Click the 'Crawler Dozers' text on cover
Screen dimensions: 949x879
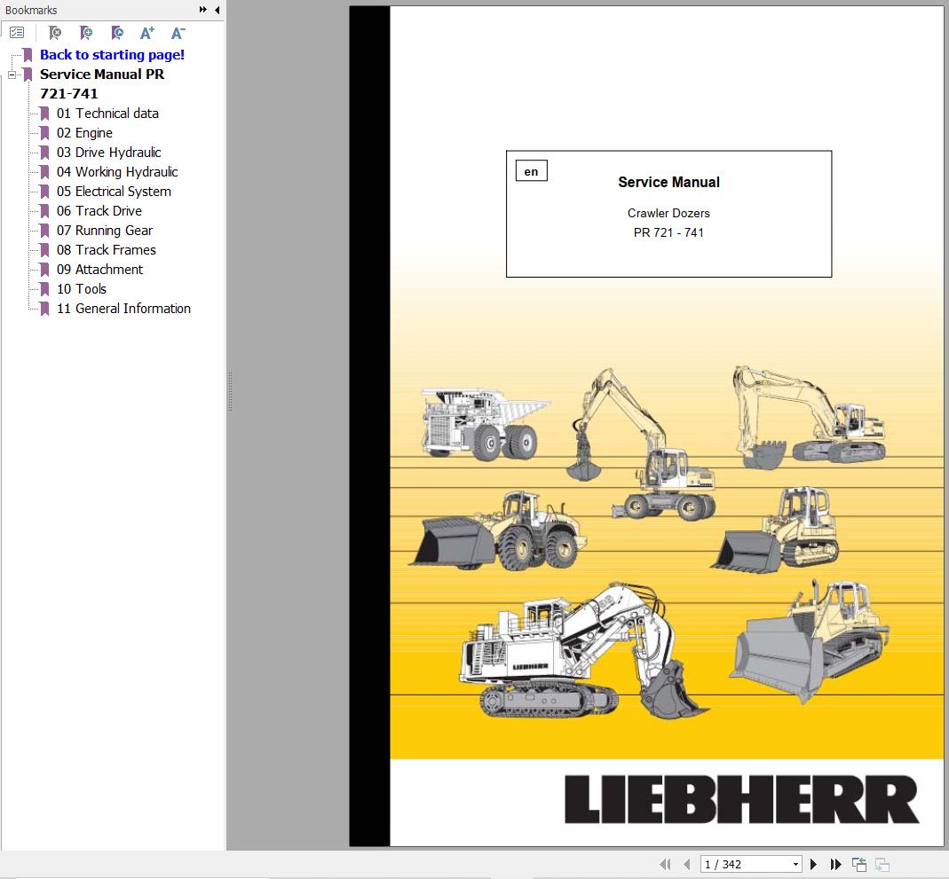click(668, 213)
